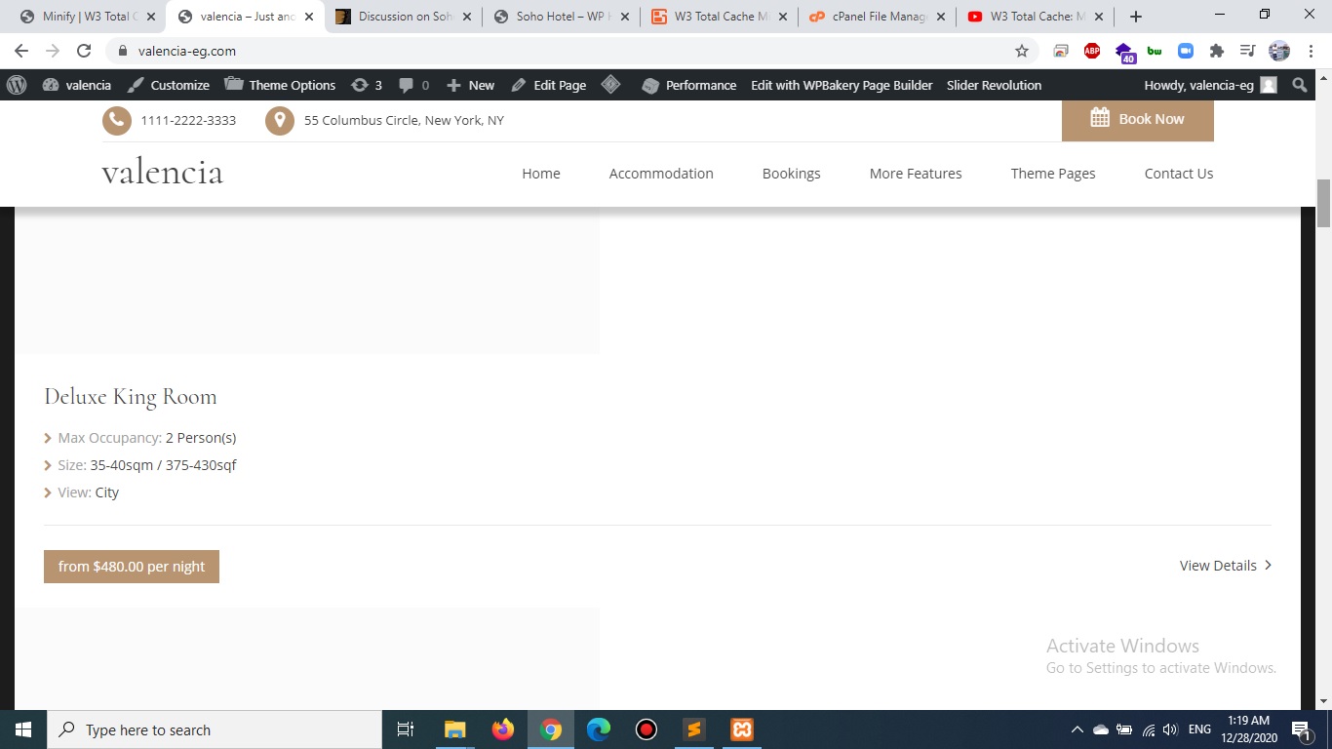Viewport: 1332px width, 749px height.
Task: Reload the page with the refresh button
Action: coord(84,51)
